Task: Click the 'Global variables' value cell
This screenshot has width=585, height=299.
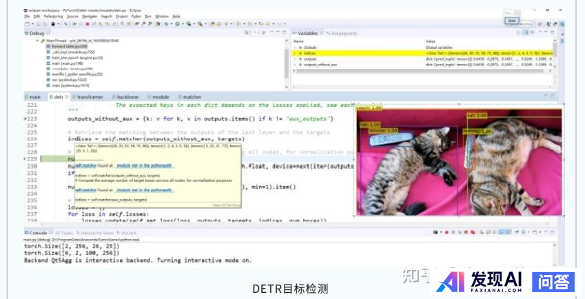Action: pos(438,48)
